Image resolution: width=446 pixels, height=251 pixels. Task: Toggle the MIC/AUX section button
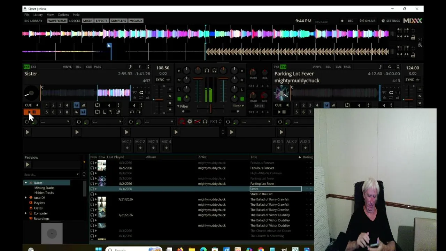click(x=136, y=21)
